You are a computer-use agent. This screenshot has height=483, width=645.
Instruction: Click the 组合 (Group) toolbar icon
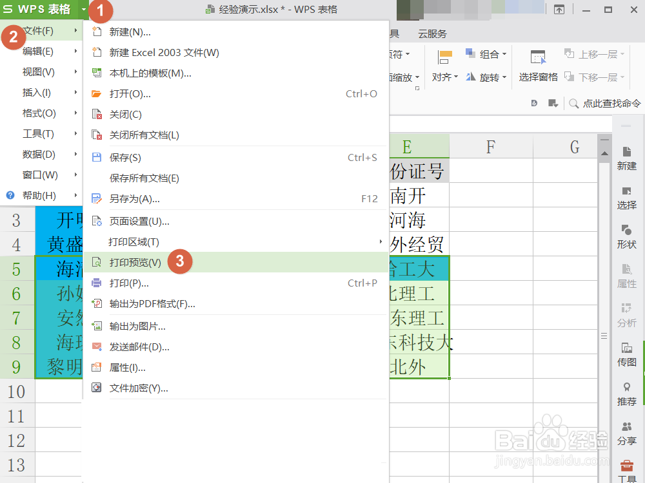[x=488, y=54]
